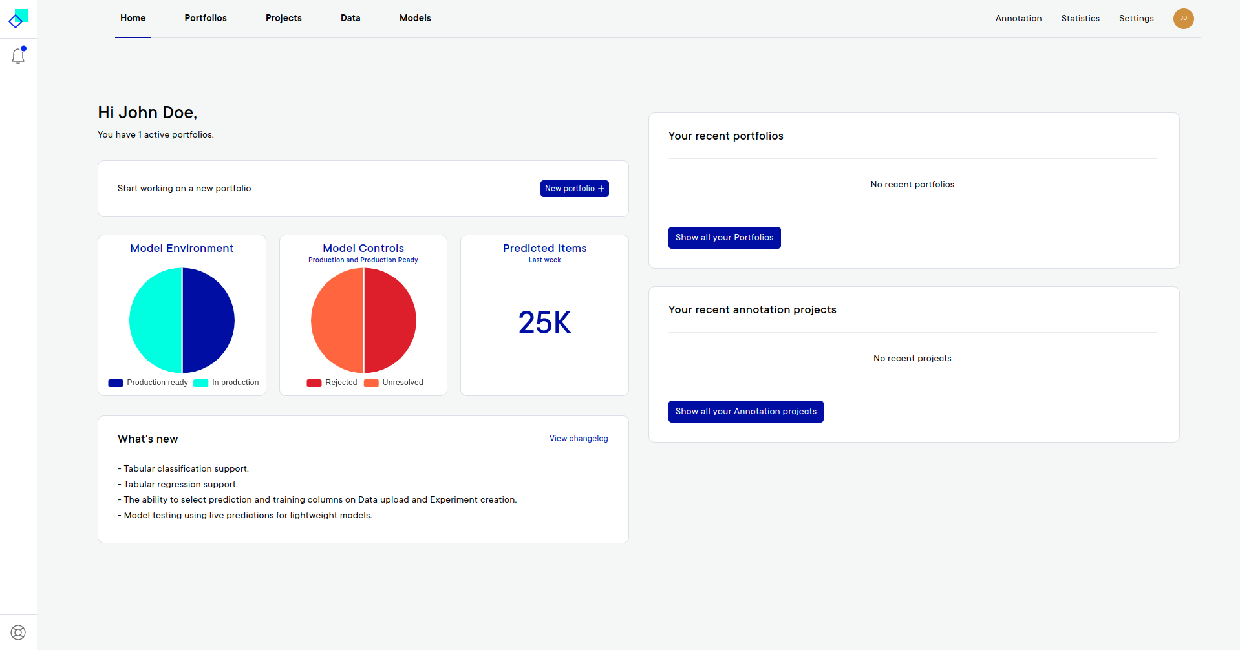This screenshot has width=1240, height=650.
Task: Toggle Unresolved legend swatch
Action: tap(371, 383)
